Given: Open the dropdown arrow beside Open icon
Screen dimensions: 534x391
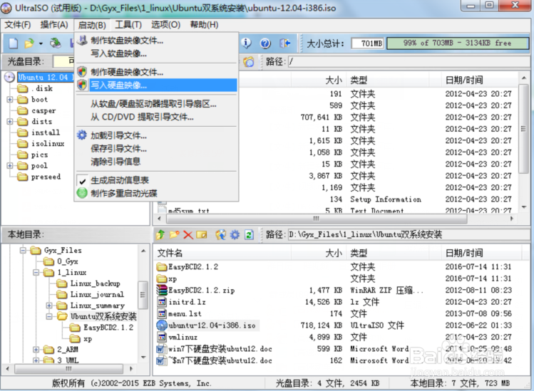Looking at the screenshot, I should click(41, 43).
